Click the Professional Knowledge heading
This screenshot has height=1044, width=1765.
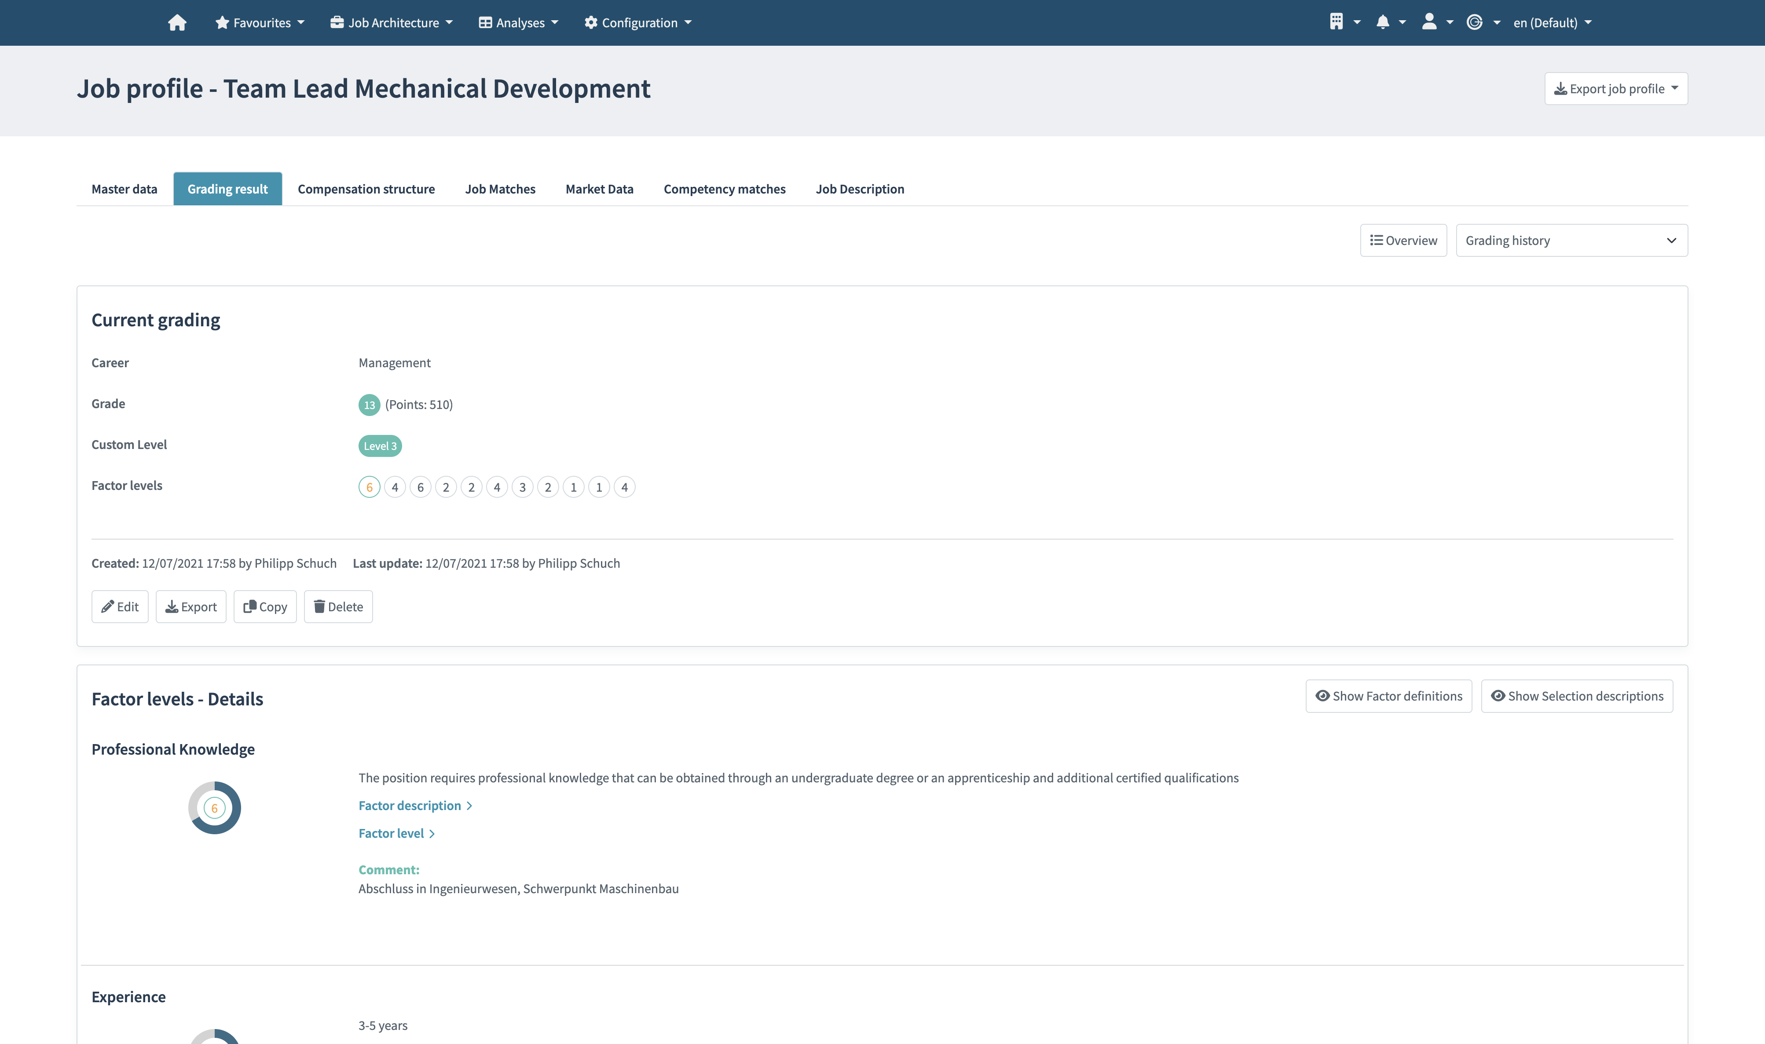(x=173, y=749)
